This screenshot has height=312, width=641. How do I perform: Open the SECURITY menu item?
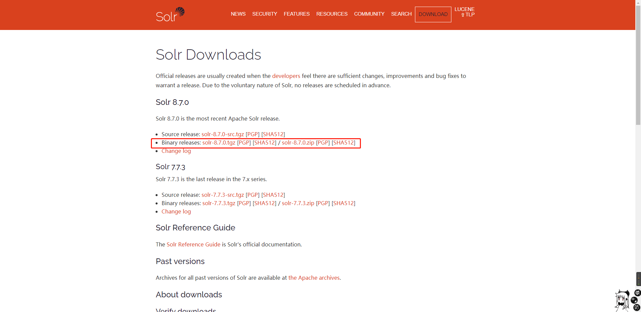tap(264, 14)
